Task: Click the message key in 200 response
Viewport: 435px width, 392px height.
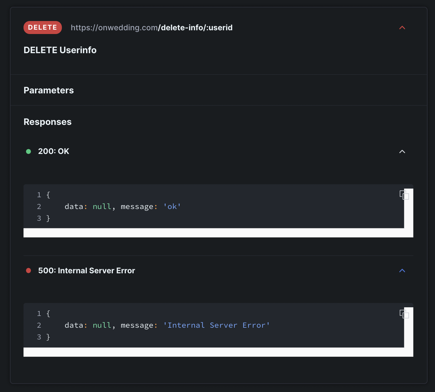Action: (137, 207)
